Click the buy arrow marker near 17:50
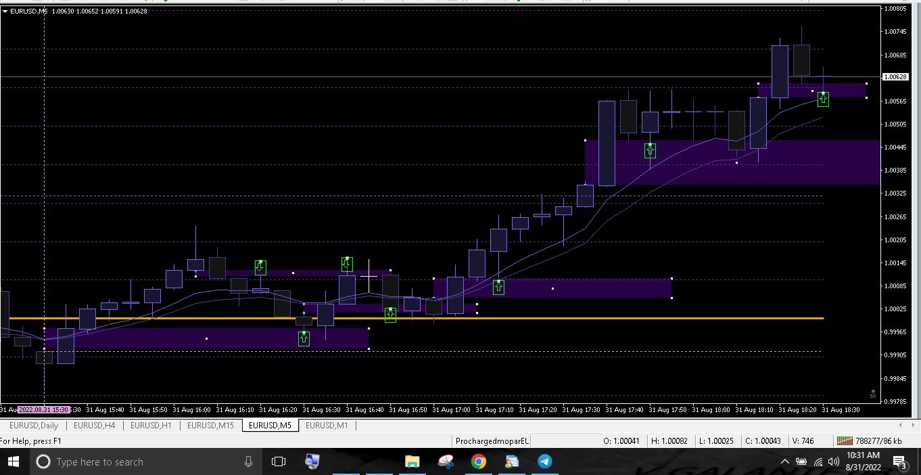921x475 pixels. point(650,150)
